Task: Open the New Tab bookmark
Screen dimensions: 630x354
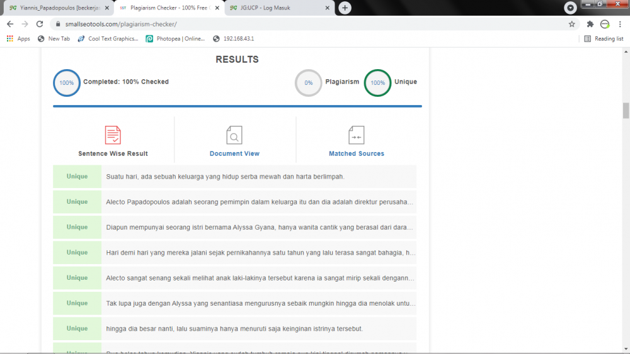Action: [x=54, y=38]
